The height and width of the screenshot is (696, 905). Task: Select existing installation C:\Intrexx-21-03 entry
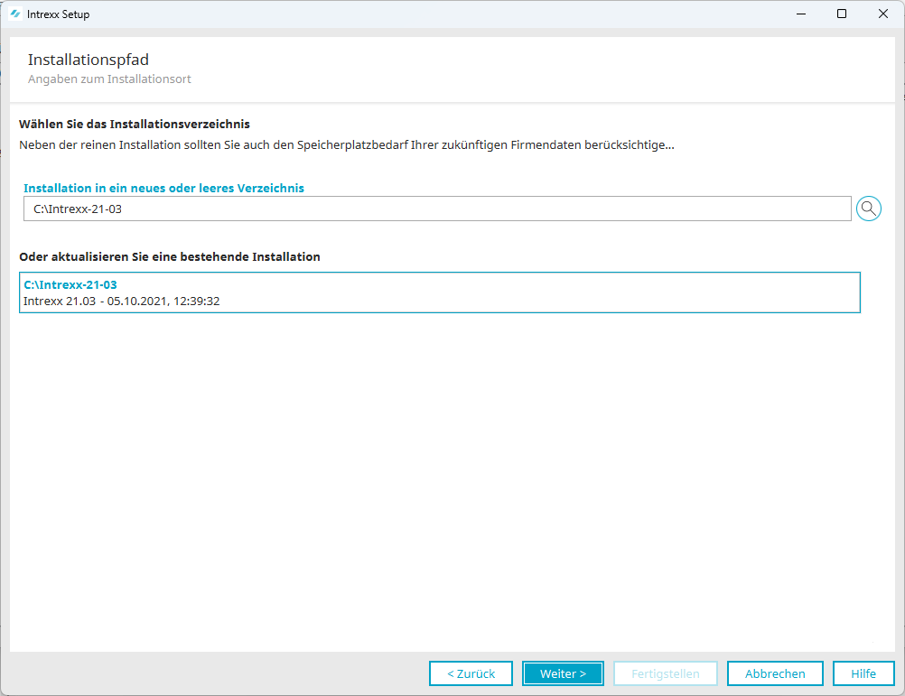(x=439, y=292)
